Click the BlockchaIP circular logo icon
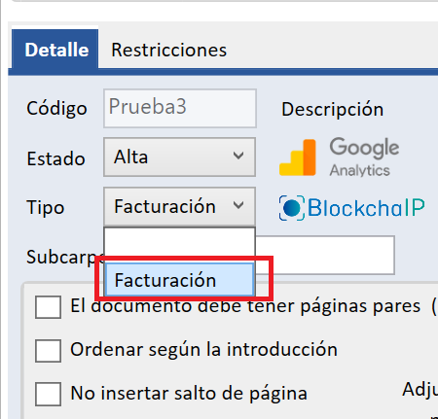Image resolution: width=438 pixels, height=419 pixels. click(x=292, y=208)
